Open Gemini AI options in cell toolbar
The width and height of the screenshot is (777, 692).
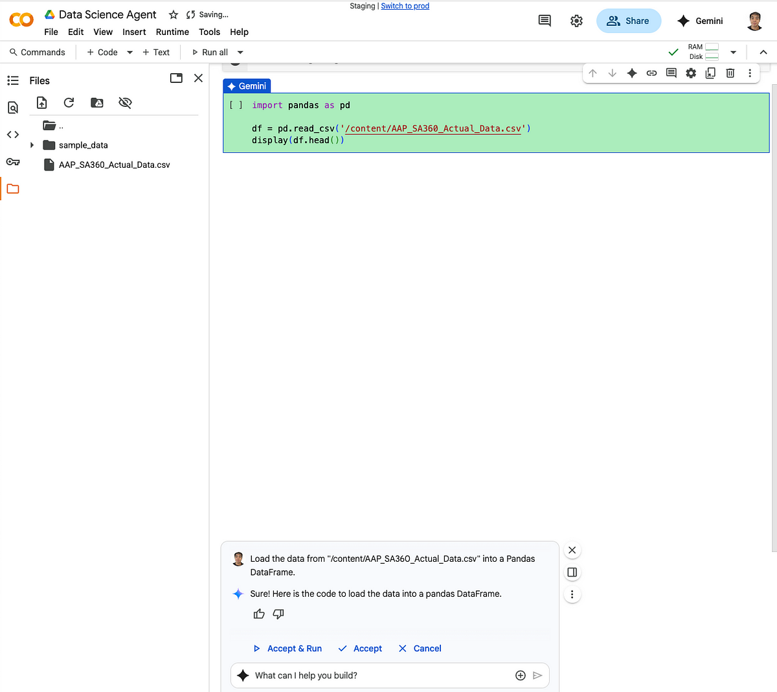coord(632,73)
